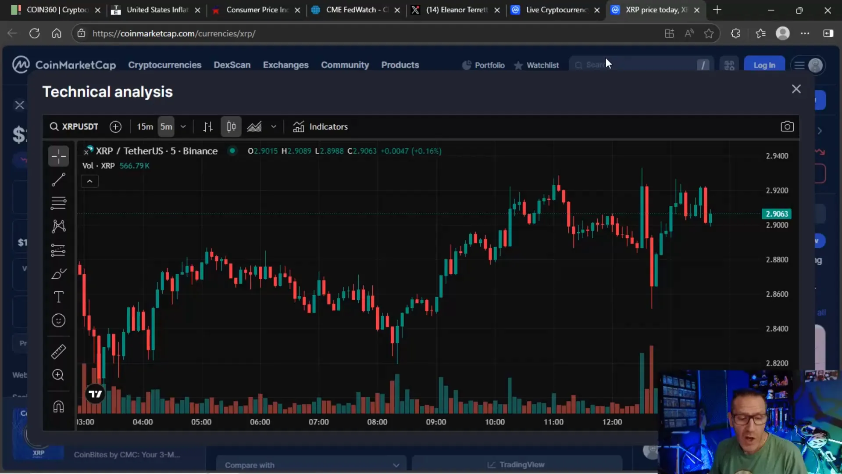Click the XRP / TetherUS chart title

coord(156,151)
